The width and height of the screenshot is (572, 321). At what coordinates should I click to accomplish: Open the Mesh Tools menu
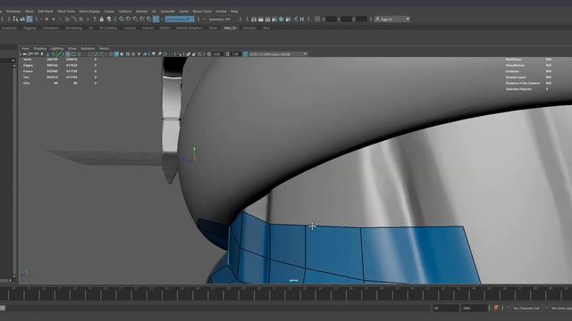click(x=66, y=12)
